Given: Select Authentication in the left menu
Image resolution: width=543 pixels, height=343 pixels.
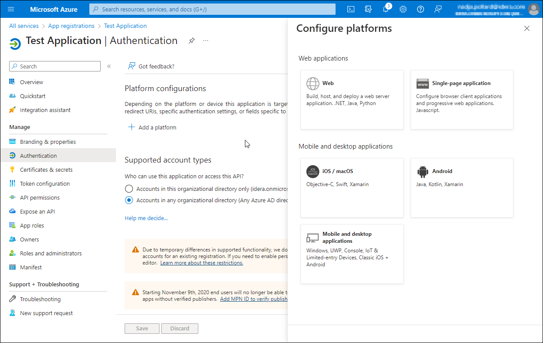Looking at the screenshot, I should pos(58,156).
